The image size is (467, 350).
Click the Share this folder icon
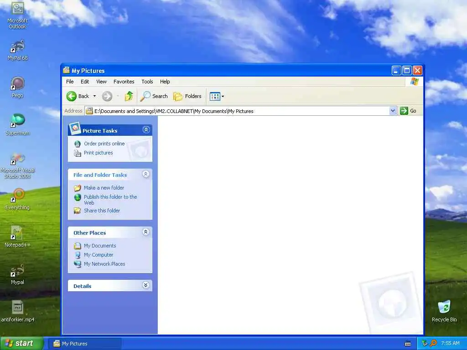[78, 211]
